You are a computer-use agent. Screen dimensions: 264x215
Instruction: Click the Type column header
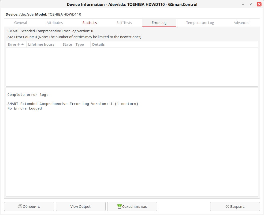[x=80, y=44]
